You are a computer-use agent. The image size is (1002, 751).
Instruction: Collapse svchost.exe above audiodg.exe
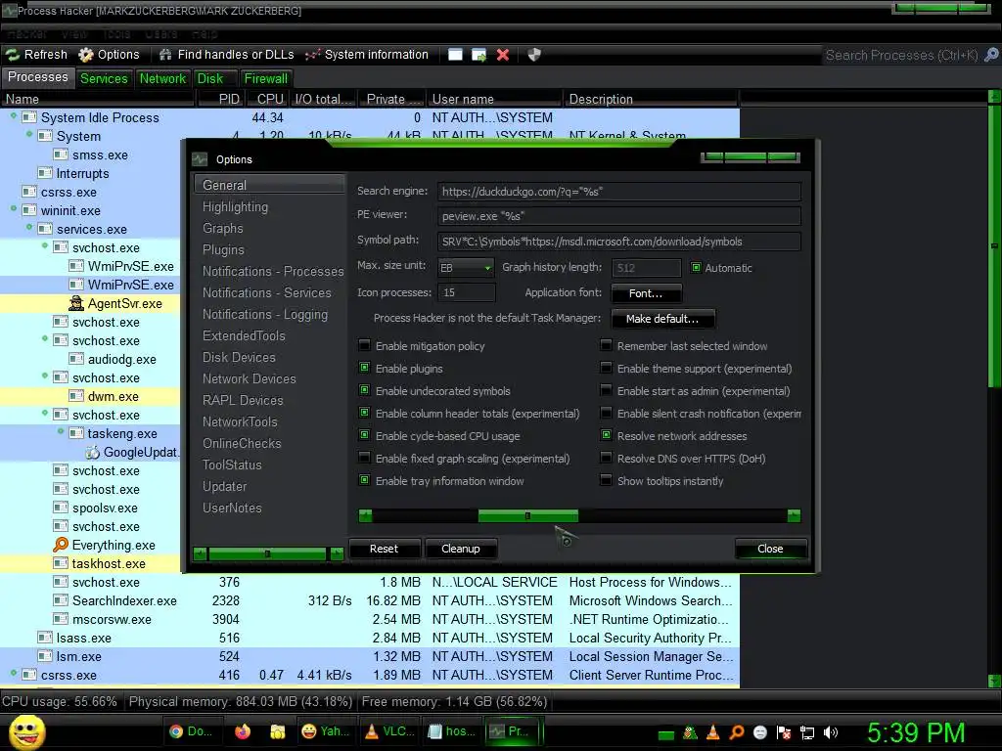[x=45, y=339]
